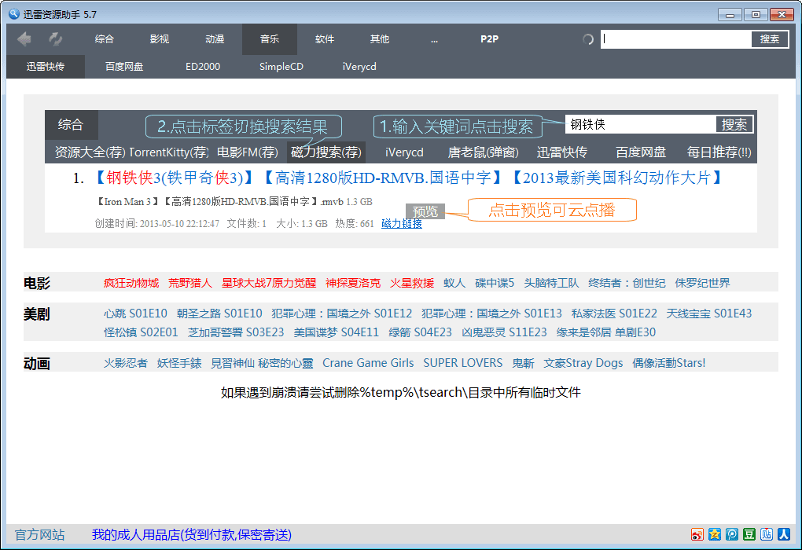Switch to the P2P tab
802x550 pixels.
point(490,38)
